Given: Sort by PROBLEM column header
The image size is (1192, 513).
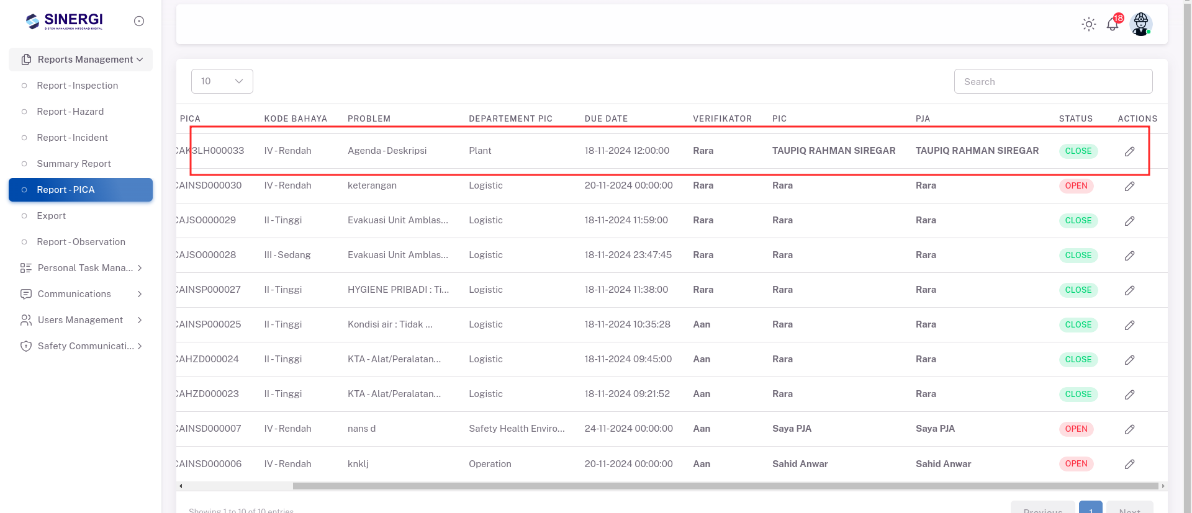Looking at the screenshot, I should pos(369,118).
